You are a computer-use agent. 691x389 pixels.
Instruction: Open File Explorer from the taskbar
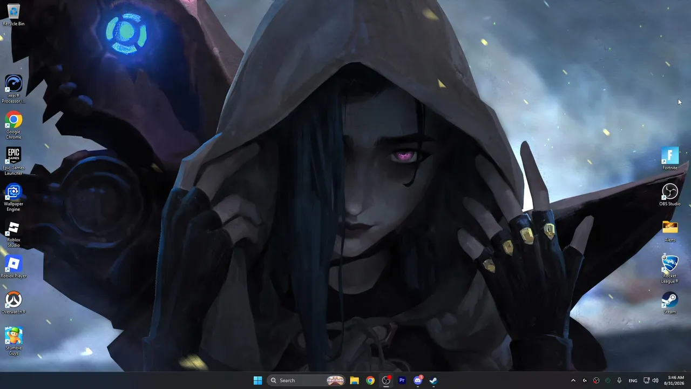355,380
